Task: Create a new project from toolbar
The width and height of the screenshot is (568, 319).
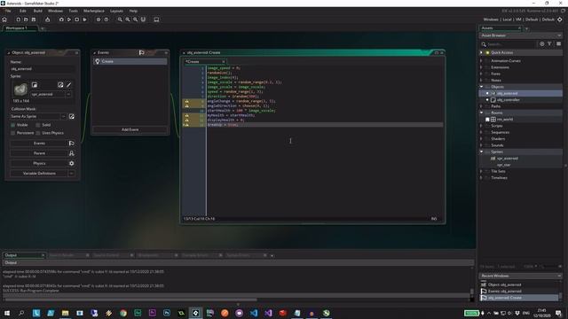Action: point(18,19)
